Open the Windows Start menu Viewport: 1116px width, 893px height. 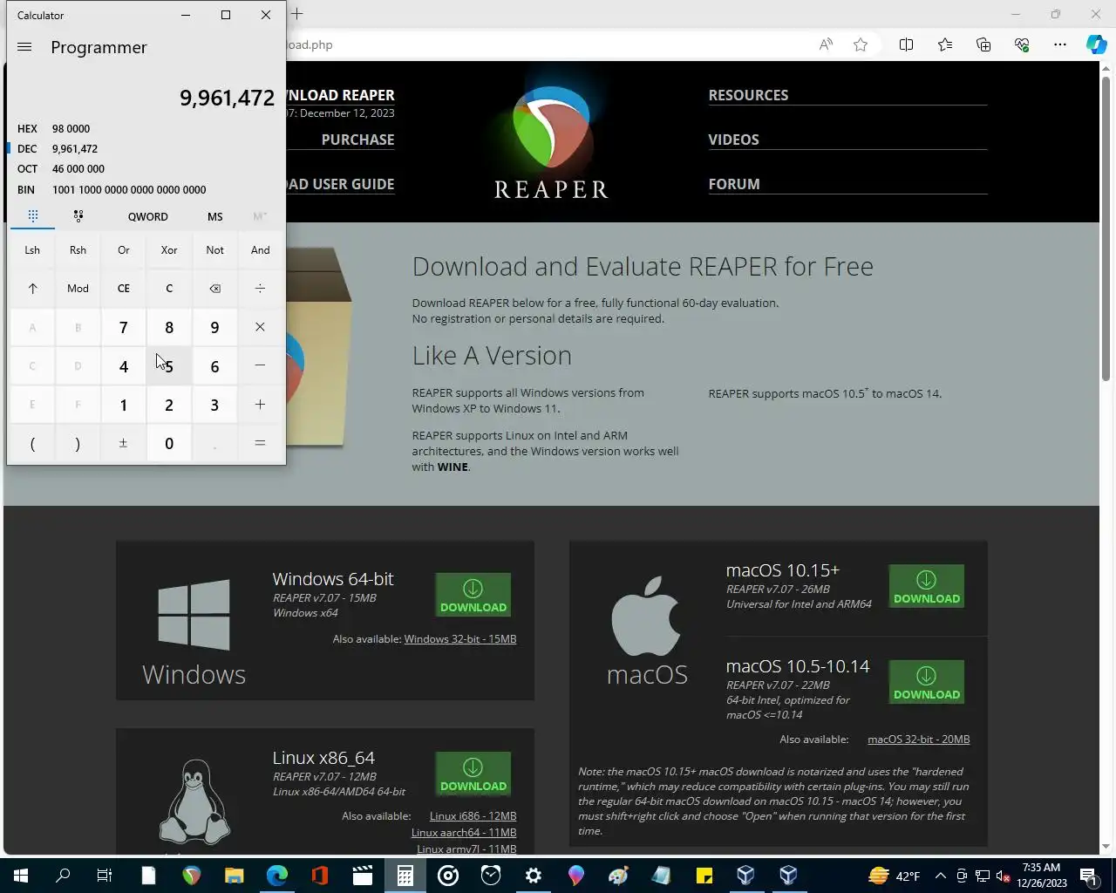click(x=20, y=876)
